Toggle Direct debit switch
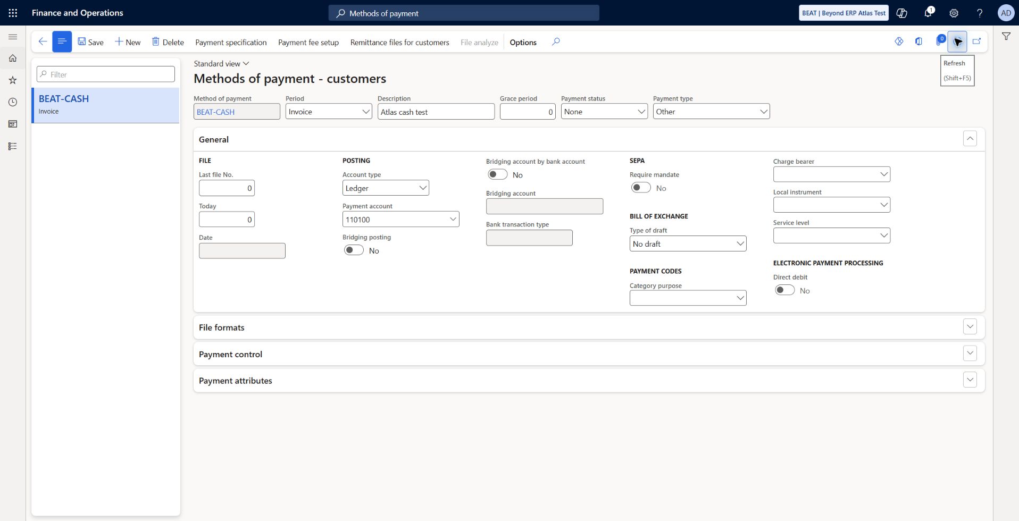The width and height of the screenshot is (1019, 521). pyautogui.click(x=784, y=290)
